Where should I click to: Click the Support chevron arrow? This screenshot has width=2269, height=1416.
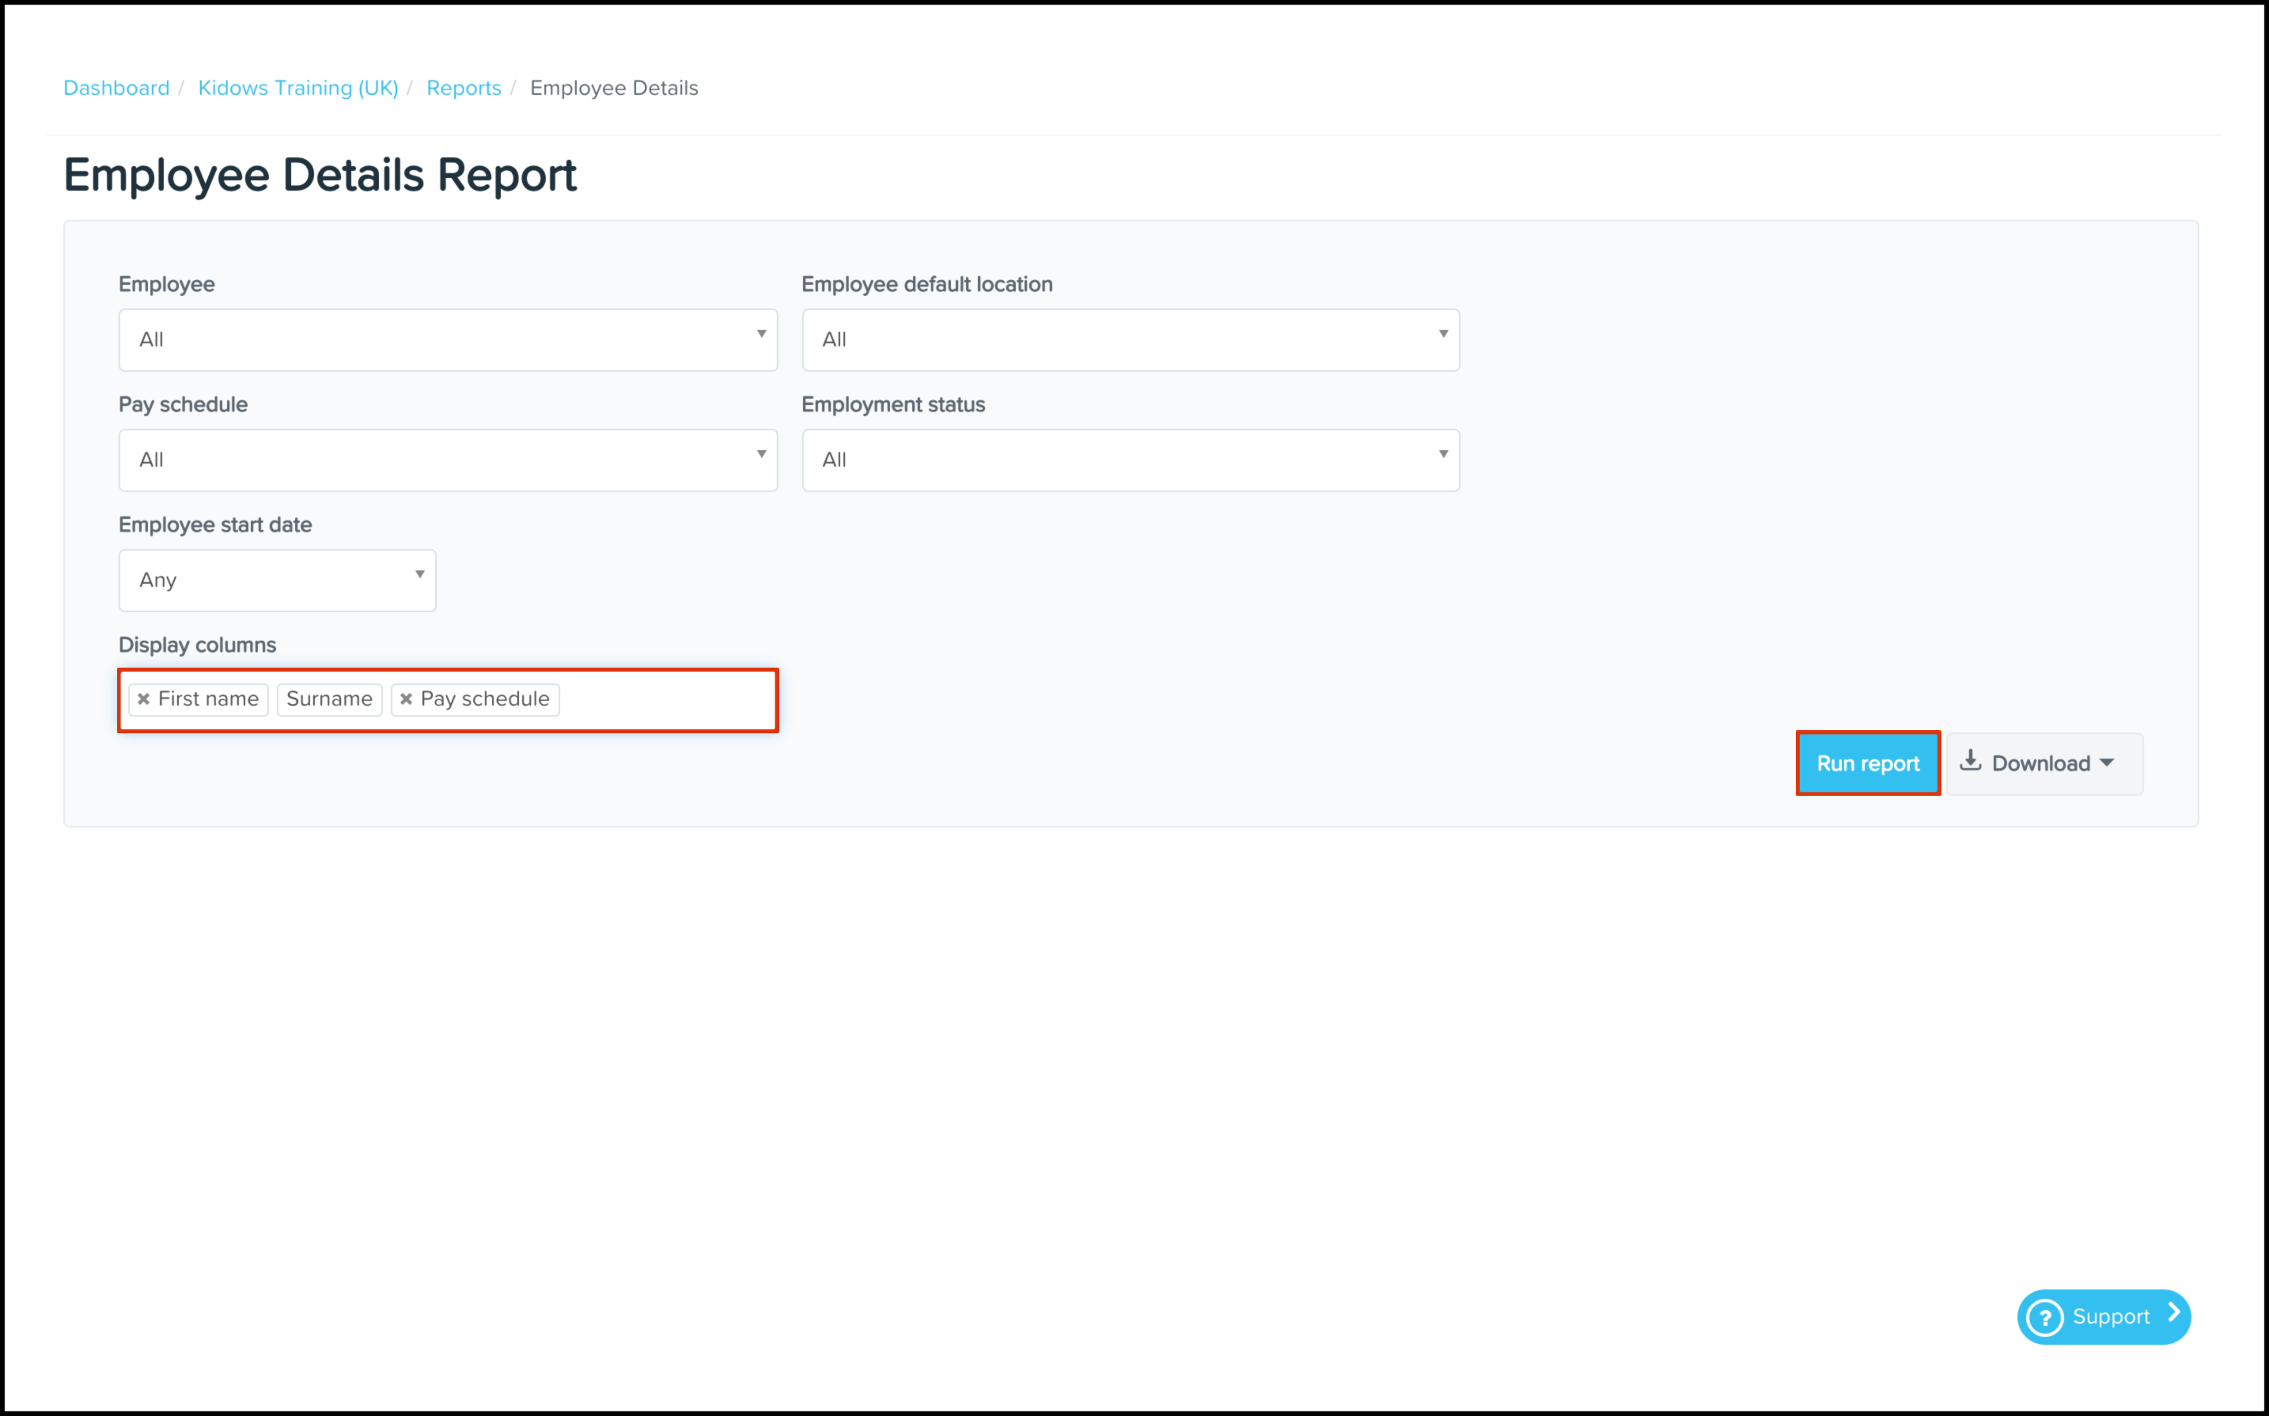[2173, 1313]
